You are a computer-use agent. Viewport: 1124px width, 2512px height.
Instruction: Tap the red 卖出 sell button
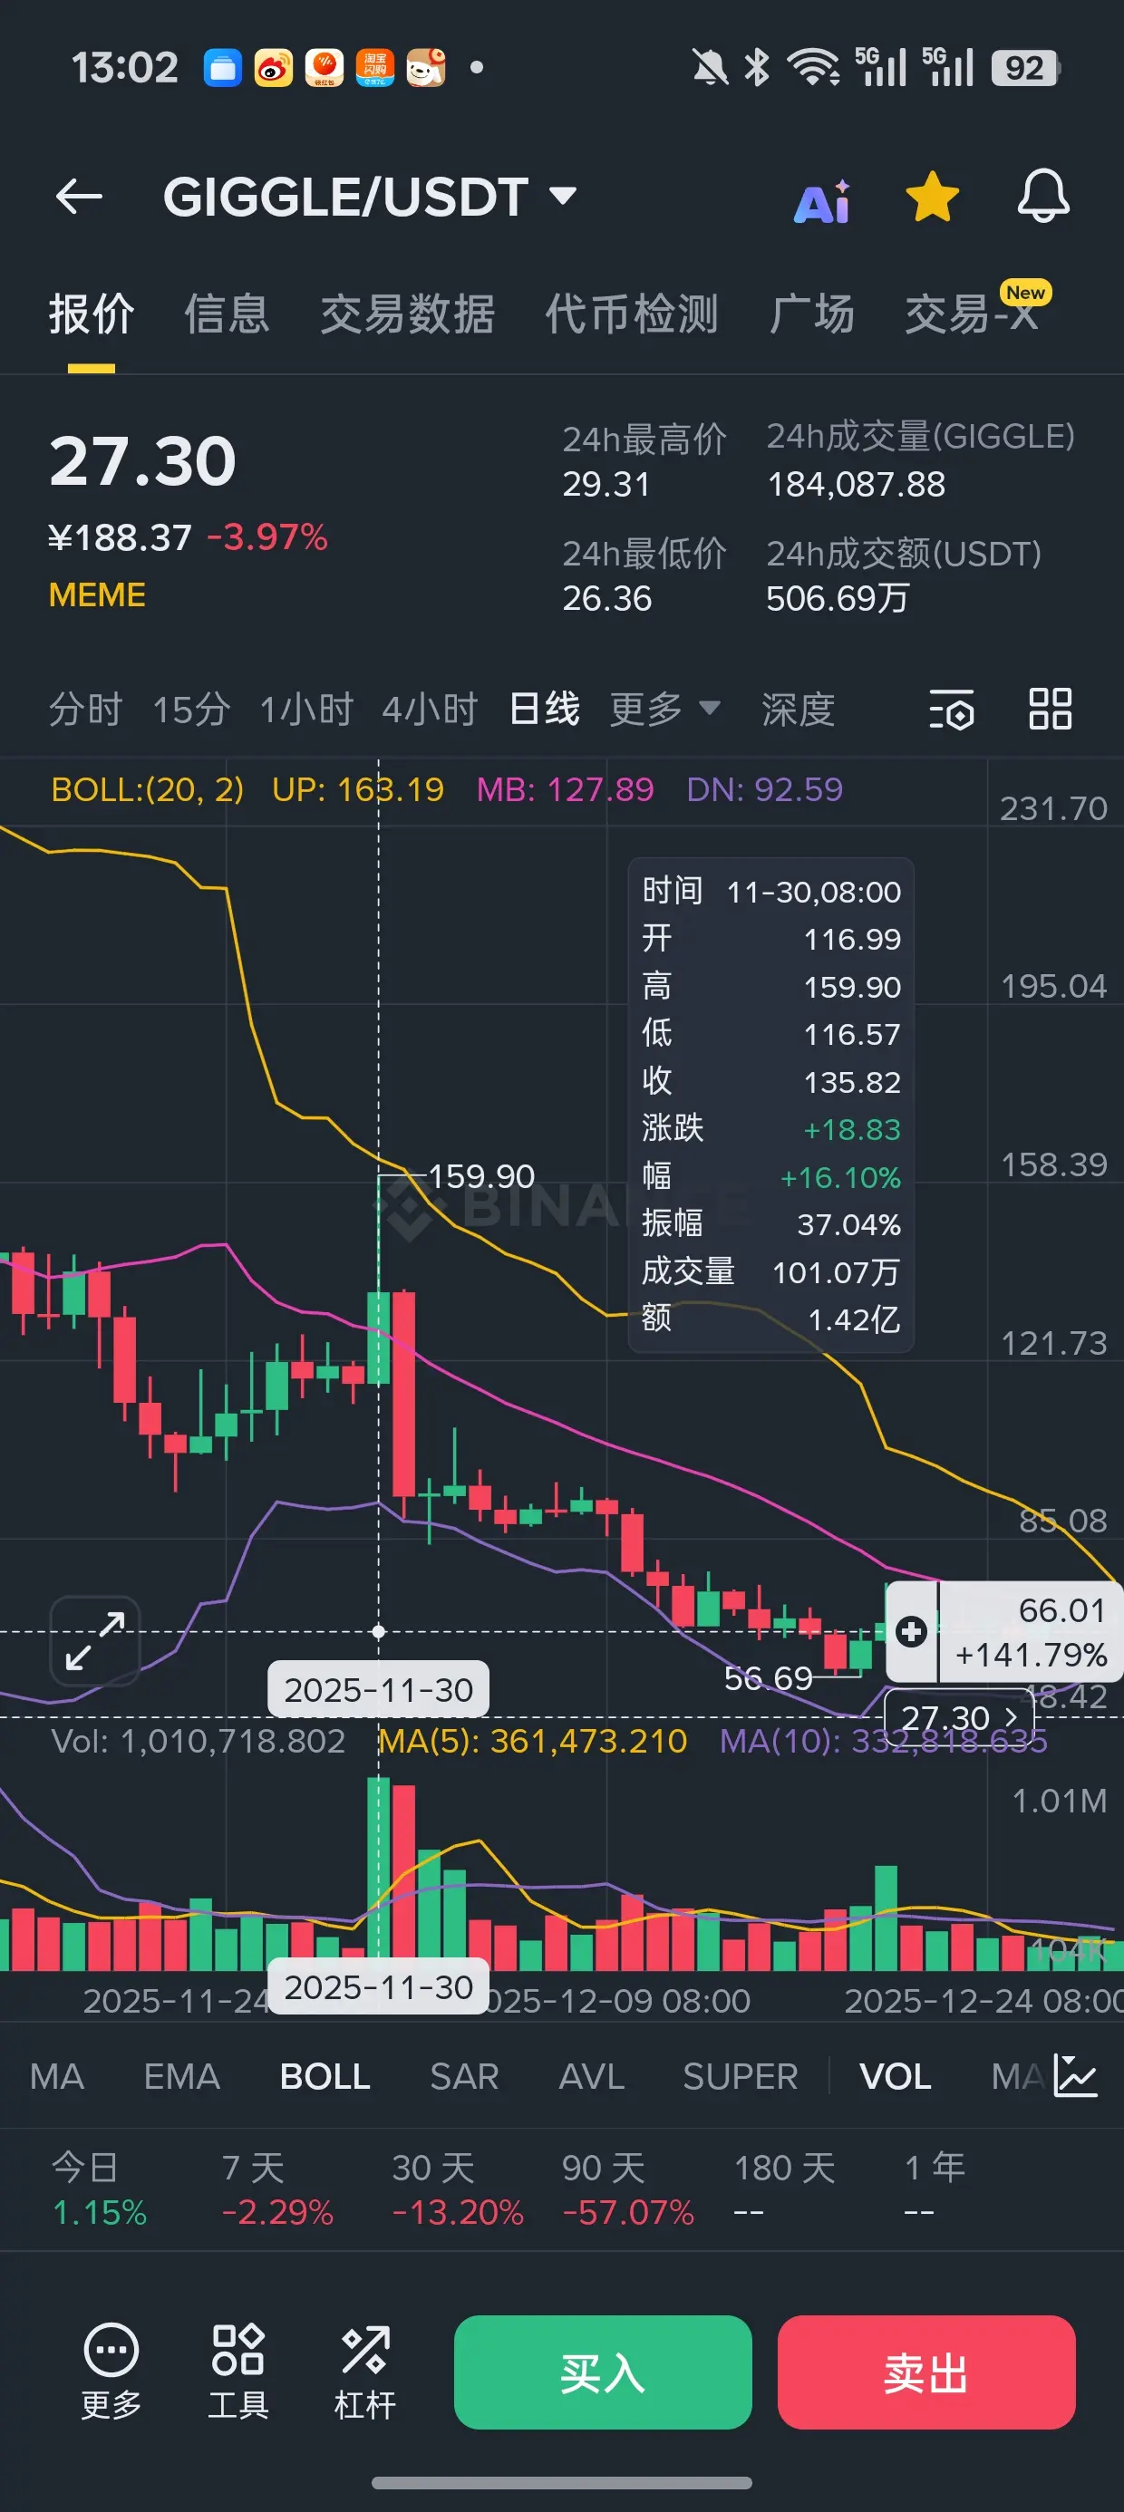pos(925,2372)
